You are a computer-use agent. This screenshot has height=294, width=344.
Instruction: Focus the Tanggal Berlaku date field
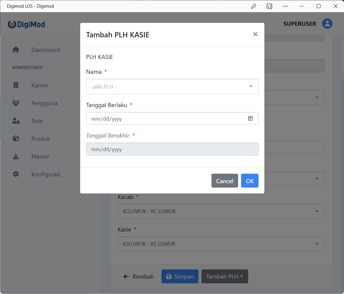pyautogui.click(x=166, y=119)
